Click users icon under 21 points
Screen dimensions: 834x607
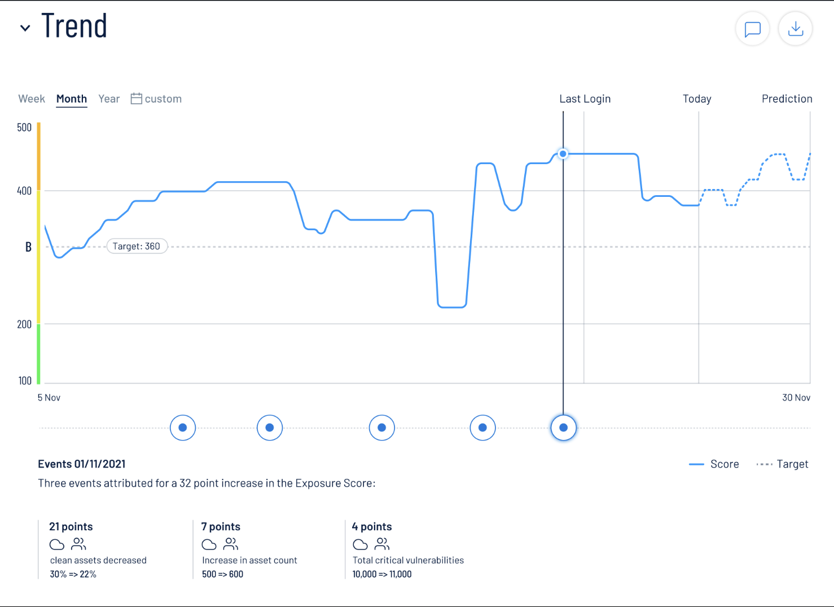tap(79, 544)
